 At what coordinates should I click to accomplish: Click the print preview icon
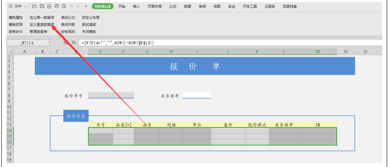64,6
